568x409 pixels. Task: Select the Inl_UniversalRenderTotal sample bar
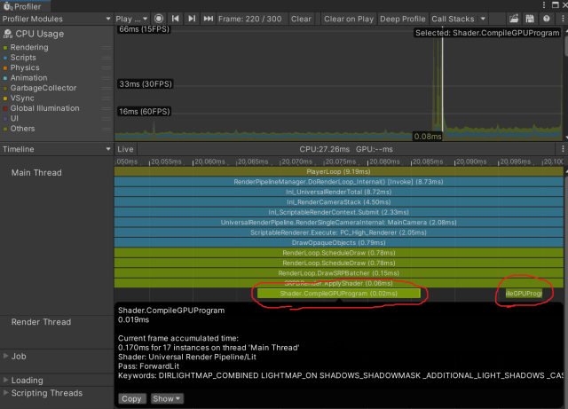click(x=339, y=192)
